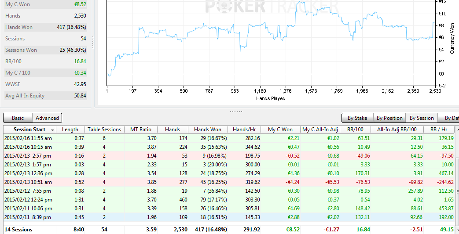Sort by My C All-In Adj column
Image resolution: width=459 pixels, height=234 pixels.
(x=320, y=130)
